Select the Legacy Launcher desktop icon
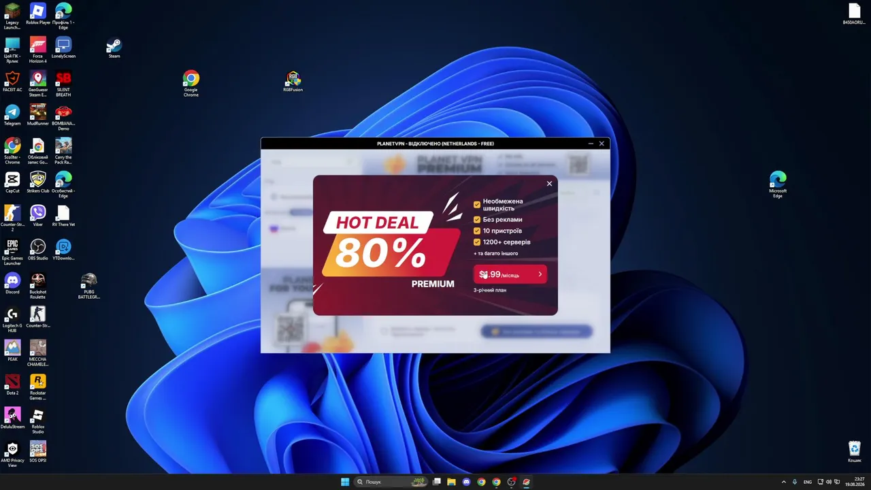871x490 pixels. pyautogui.click(x=12, y=16)
